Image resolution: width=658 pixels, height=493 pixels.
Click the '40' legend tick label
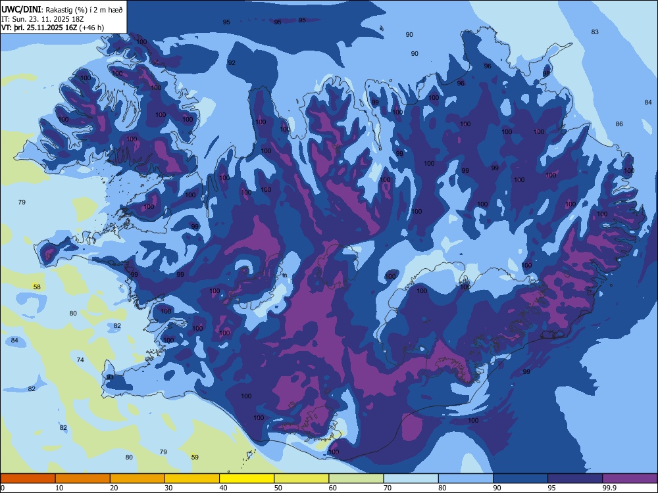[x=223, y=488]
